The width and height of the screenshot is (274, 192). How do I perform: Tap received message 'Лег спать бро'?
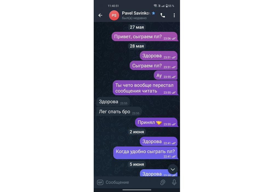[x=119, y=112]
